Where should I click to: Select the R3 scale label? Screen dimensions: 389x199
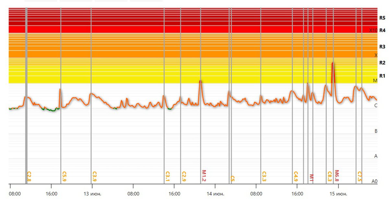(382, 47)
